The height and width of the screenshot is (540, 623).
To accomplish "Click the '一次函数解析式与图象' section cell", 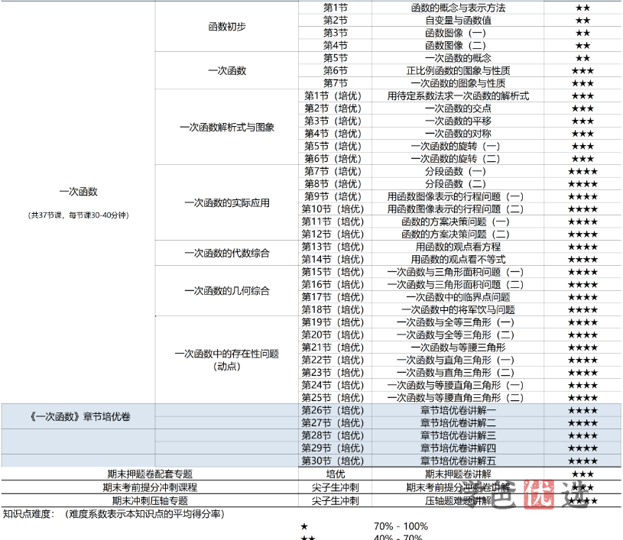I will [x=227, y=128].
